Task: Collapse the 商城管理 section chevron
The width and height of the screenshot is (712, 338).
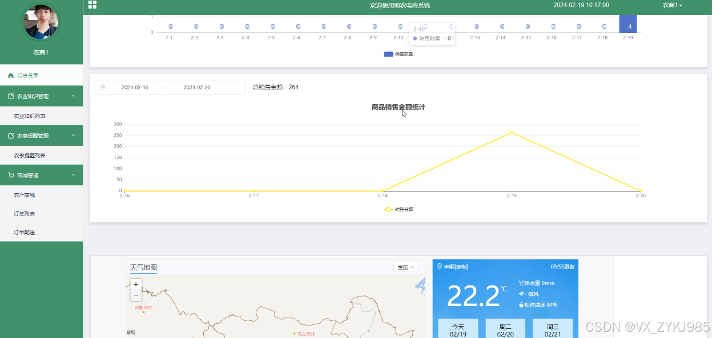Action: (x=73, y=175)
